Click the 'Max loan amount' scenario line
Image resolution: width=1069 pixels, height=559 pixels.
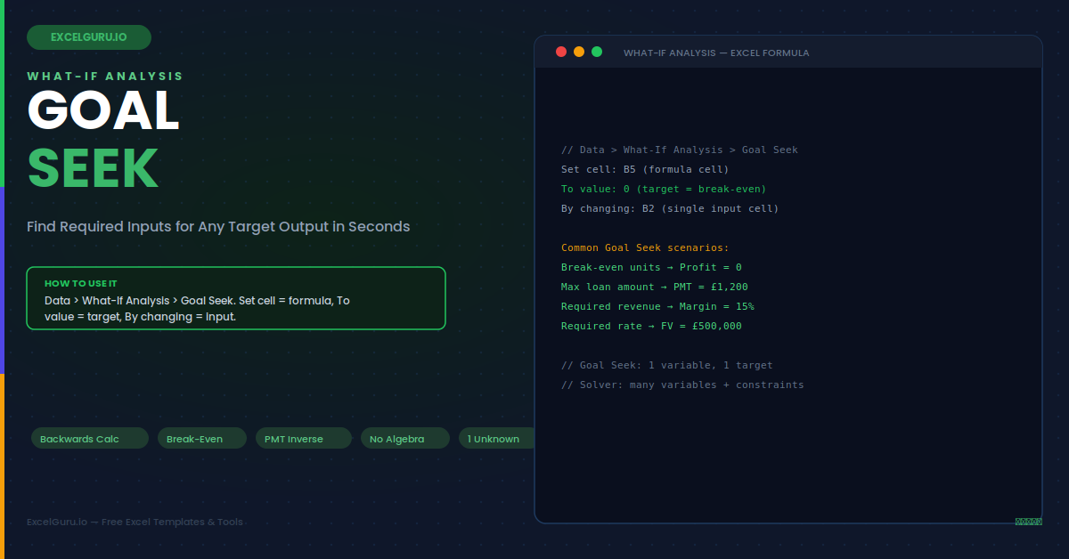pos(655,287)
